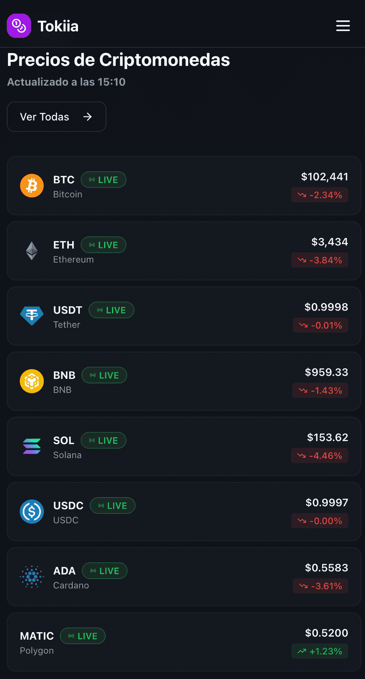Click the Tokiia brand name
Viewport: 365px width, 679px height.
coord(58,26)
